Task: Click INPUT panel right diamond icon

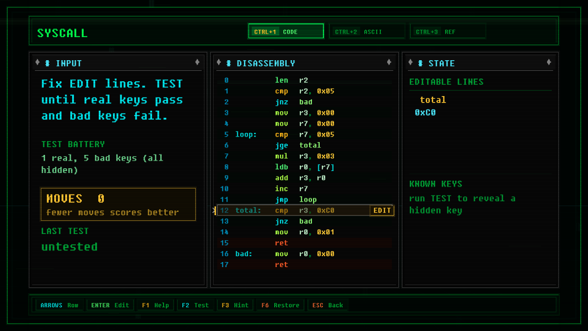Action: 198,63
